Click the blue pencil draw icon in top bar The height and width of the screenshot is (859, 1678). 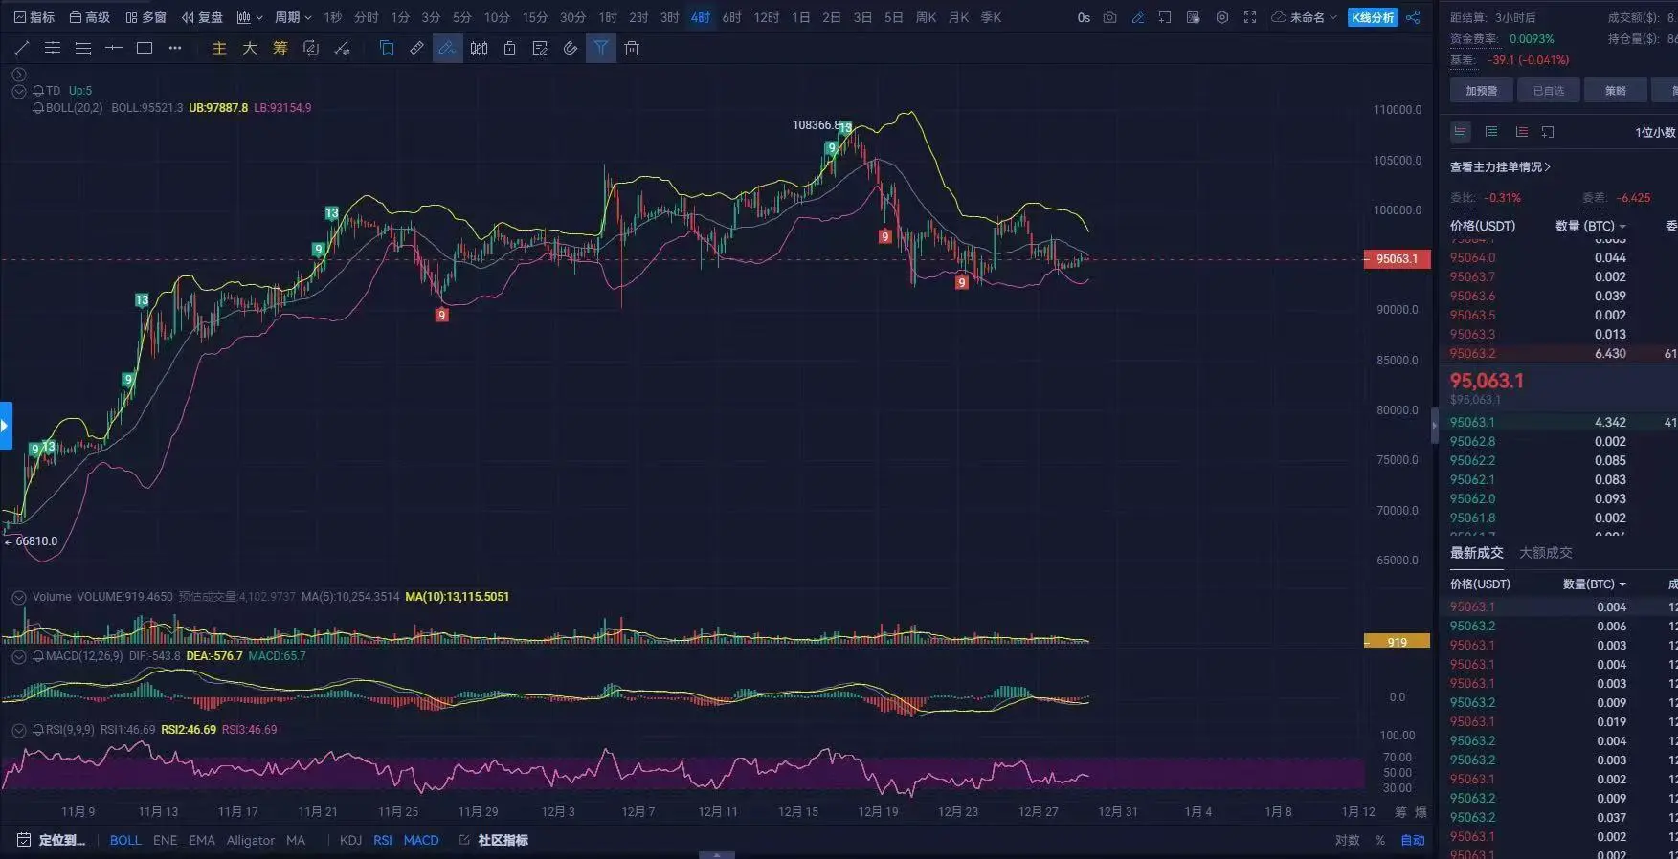pyautogui.click(x=1138, y=17)
